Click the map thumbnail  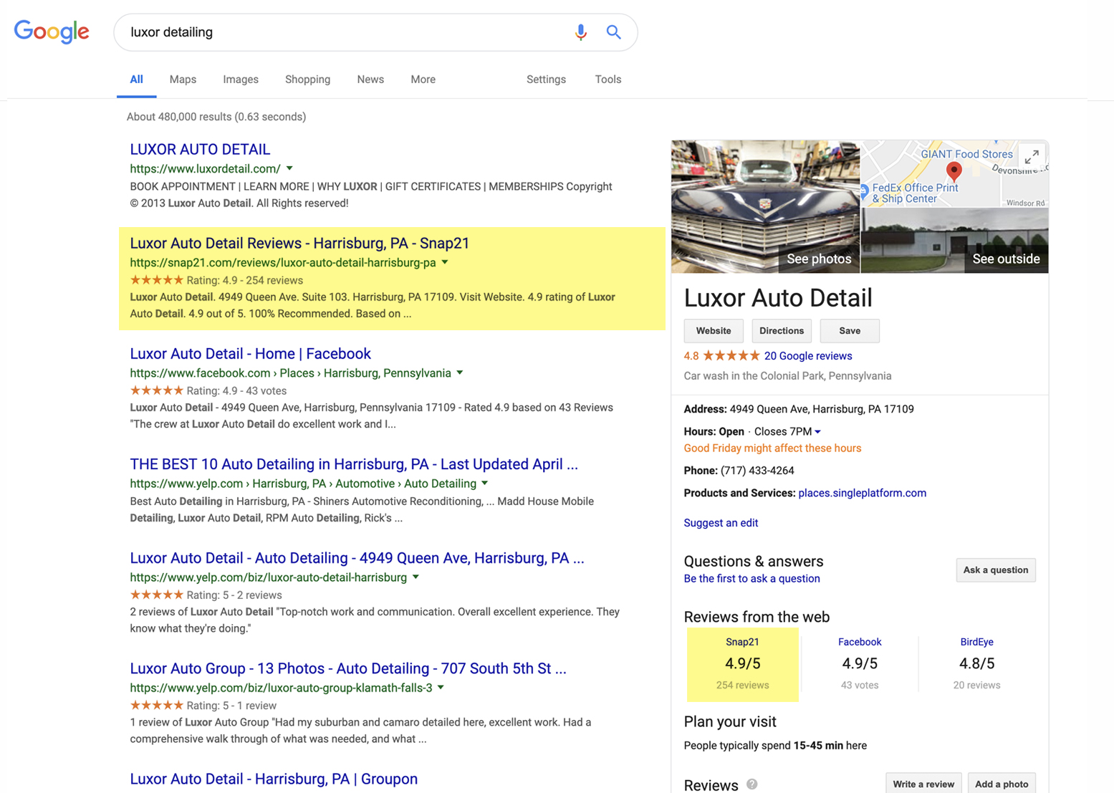tap(954, 173)
